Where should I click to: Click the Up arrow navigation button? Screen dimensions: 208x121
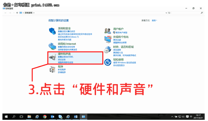(17, 13)
